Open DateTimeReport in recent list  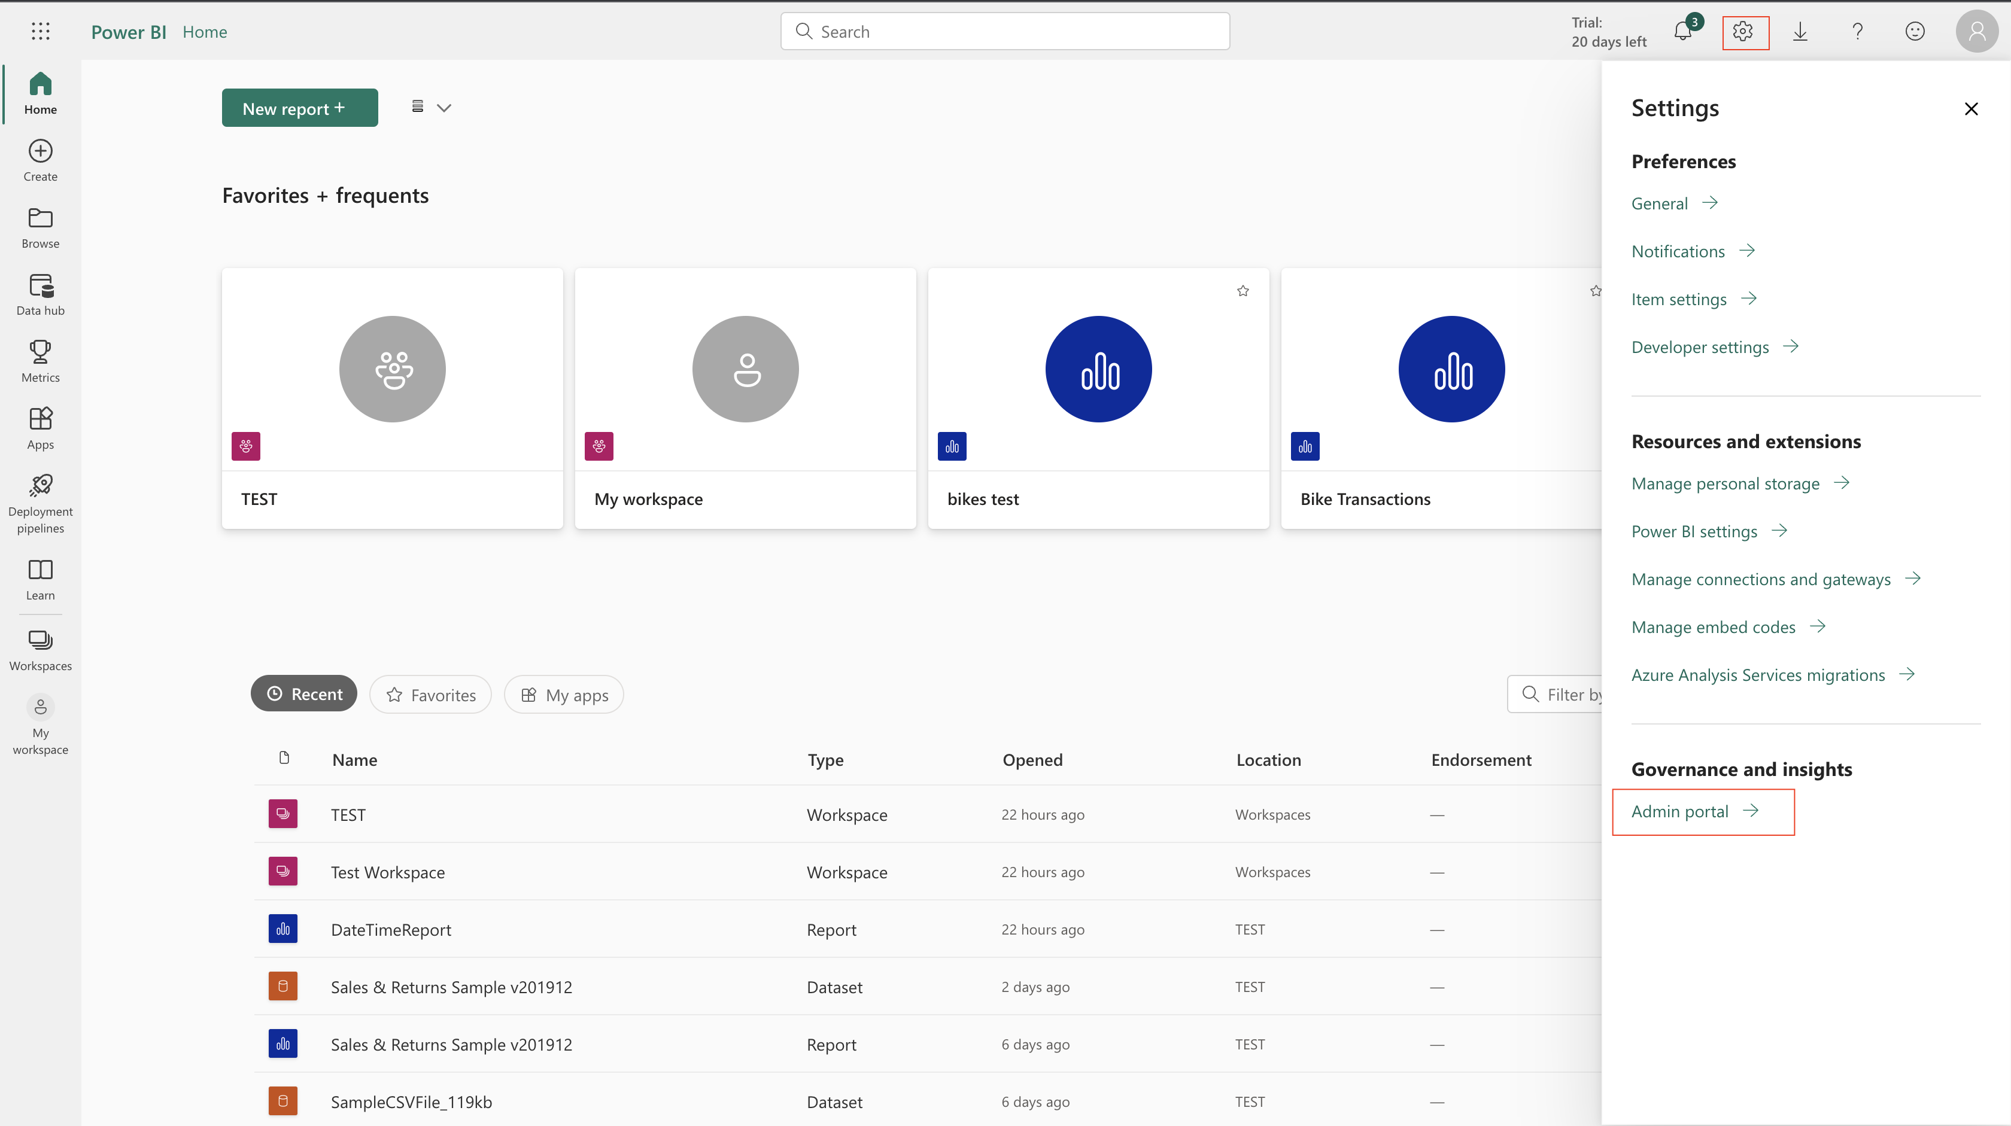928,929
